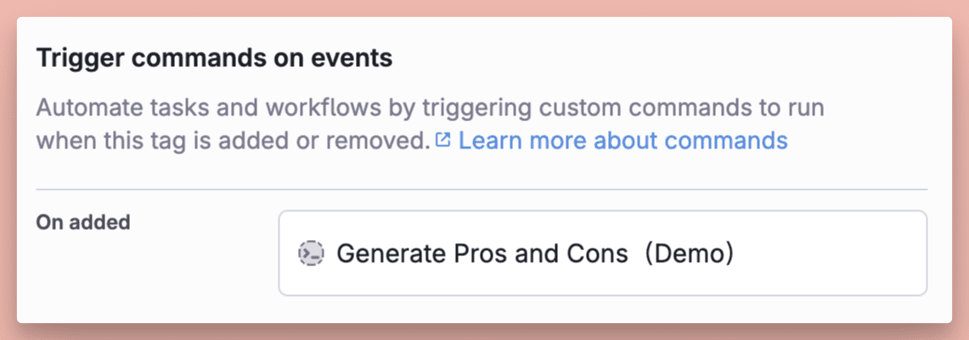The height and width of the screenshot is (340, 969).
Task: Click the Automate tasks and workflows description text
Action: coord(430,109)
